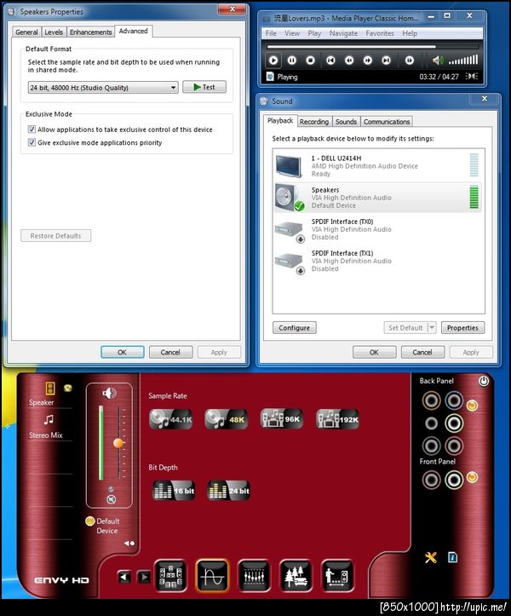Select SPDIF Interface (TX1) device
This screenshot has height=616, width=511.
(x=378, y=261)
